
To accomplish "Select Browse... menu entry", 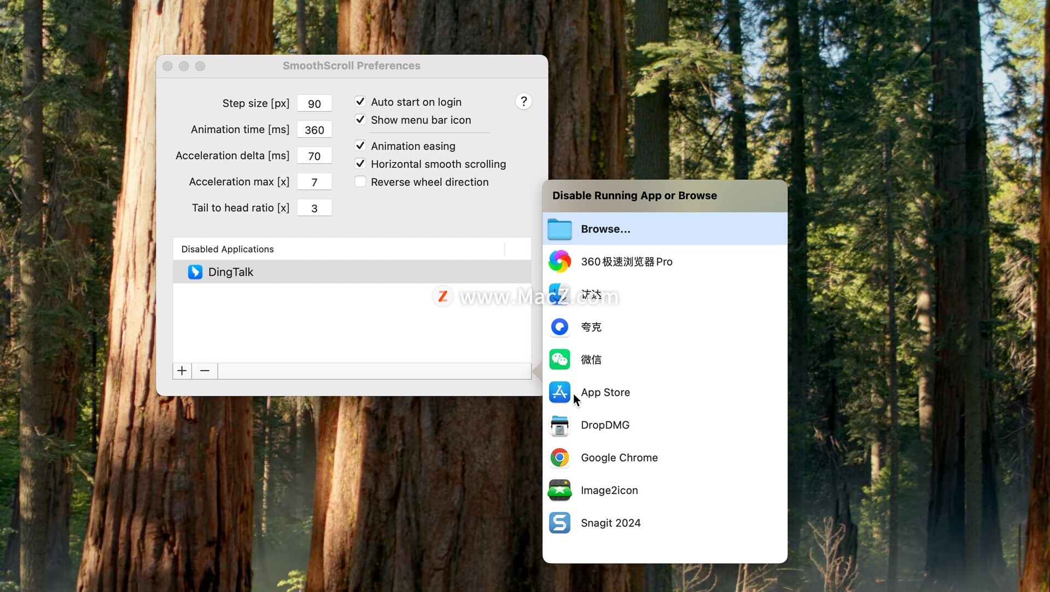I will coord(664,229).
